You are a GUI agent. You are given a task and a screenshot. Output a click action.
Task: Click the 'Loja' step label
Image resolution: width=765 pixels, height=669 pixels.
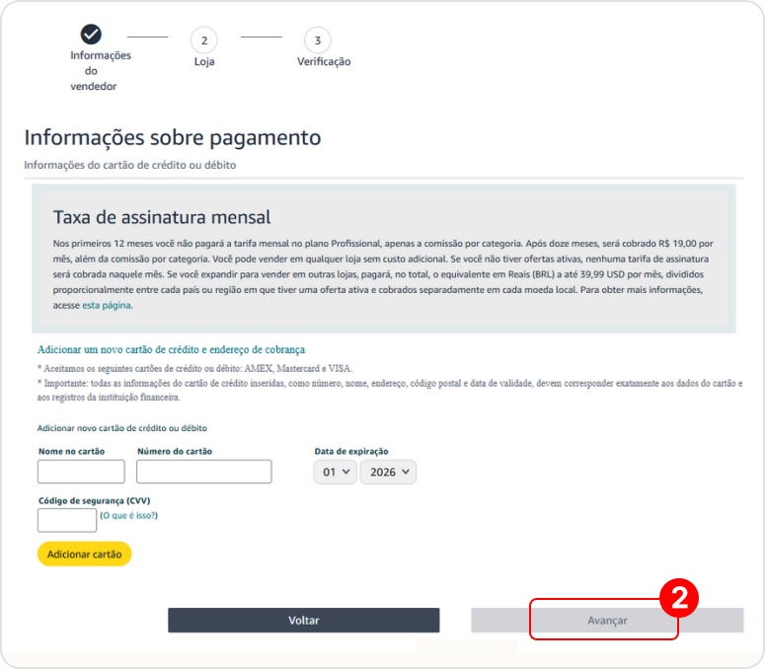click(x=204, y=61)
